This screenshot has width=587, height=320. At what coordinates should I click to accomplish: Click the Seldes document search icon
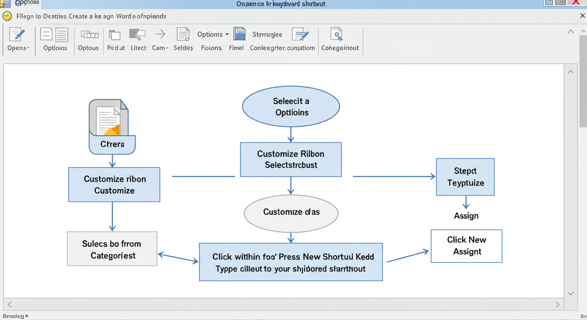(183, 35)
